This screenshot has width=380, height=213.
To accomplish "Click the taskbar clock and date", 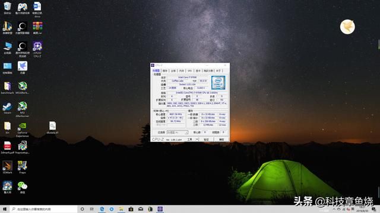I will [362, 209].
